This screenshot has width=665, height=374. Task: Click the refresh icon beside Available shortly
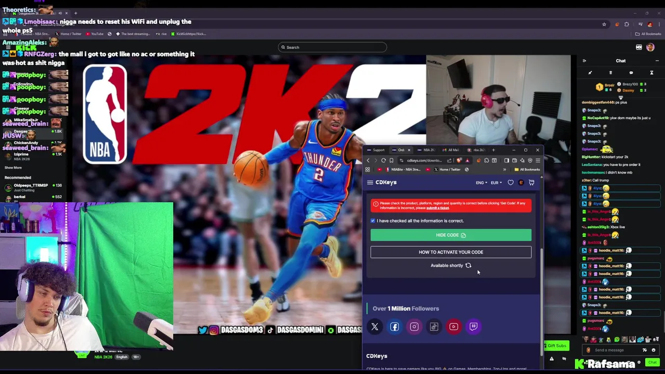pyautogui.click(x=468, y=265)
